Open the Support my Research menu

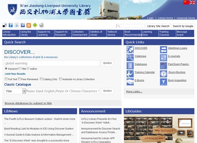pos(63,33)
